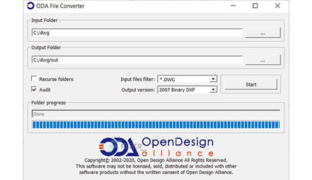Click the blue folder progress bar
This screenshot has width=312, height=180.
156,125
